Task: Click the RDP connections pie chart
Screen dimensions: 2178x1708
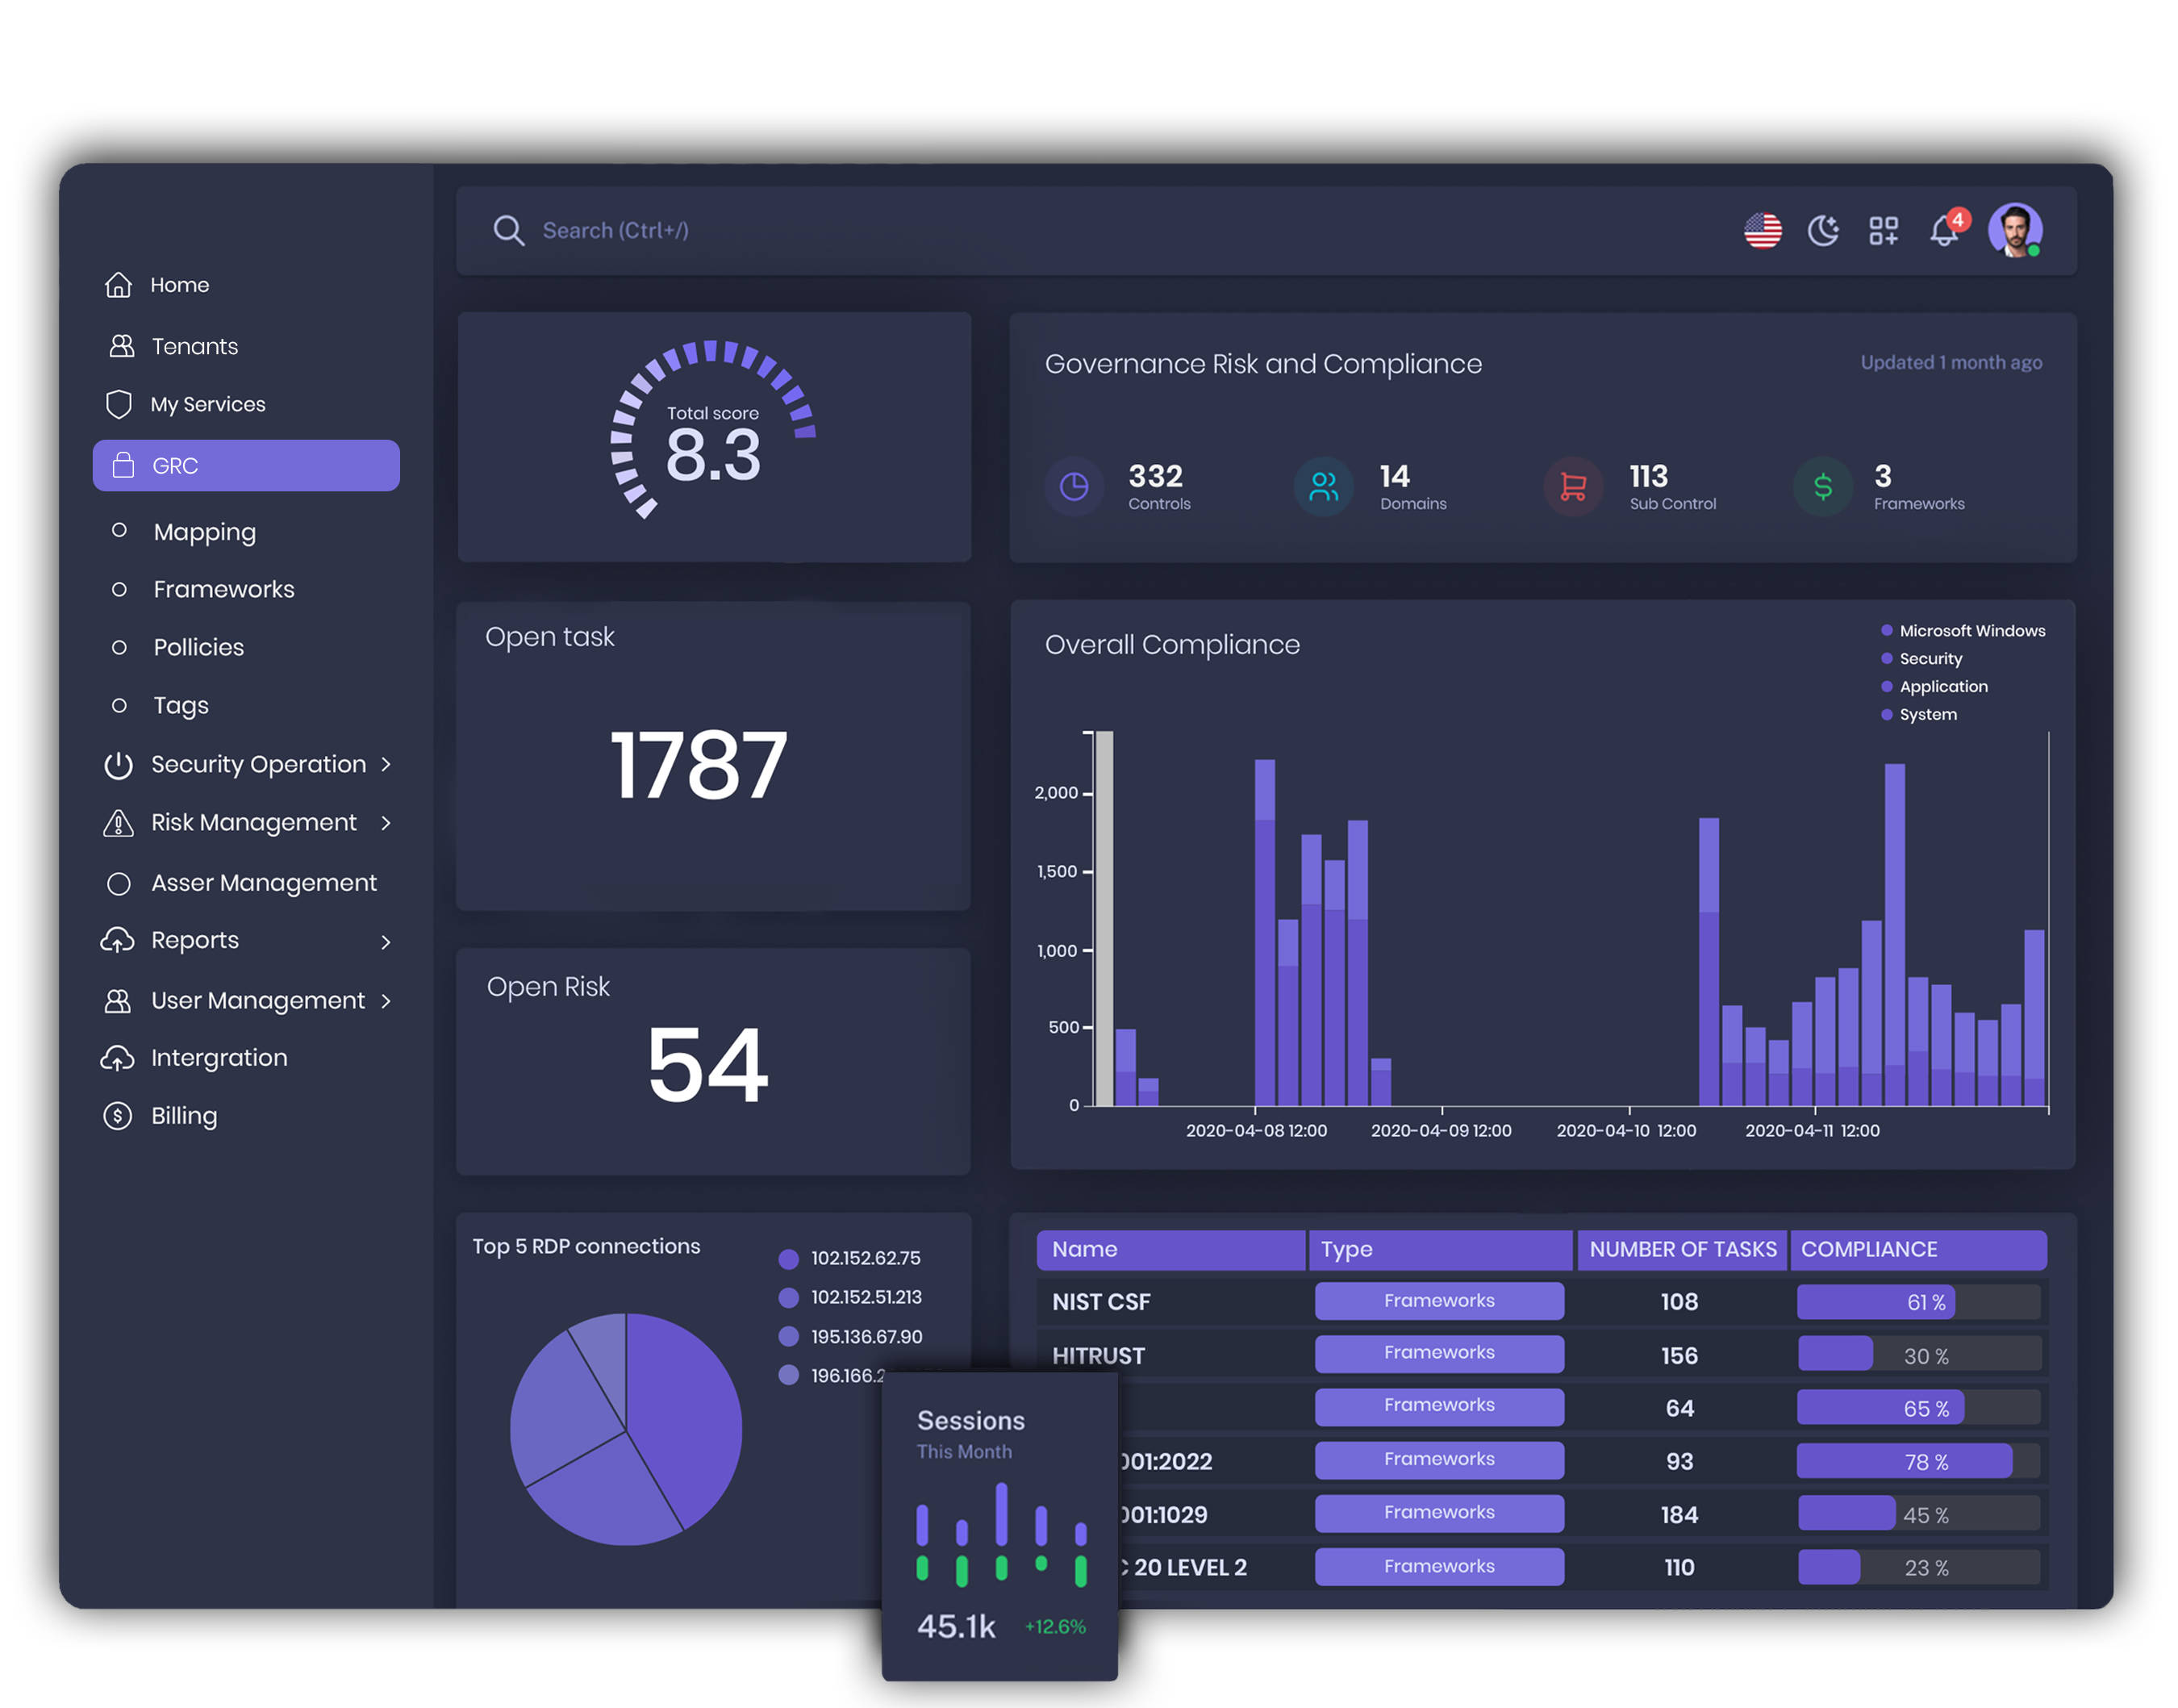Action: [626, 1430]
